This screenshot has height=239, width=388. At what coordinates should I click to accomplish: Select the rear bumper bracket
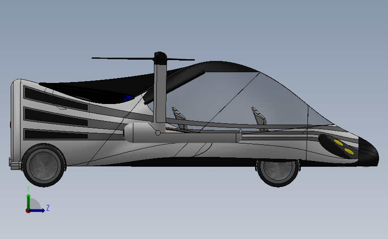pyautogui.click(x=15, y=164)
